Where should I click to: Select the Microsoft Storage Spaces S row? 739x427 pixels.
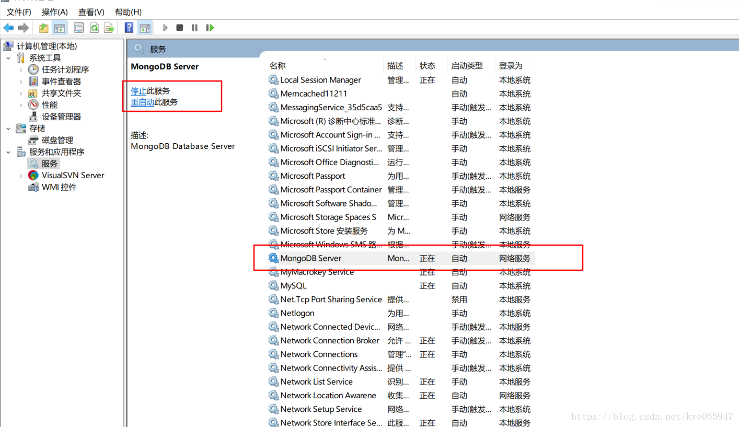pos(400,217)
